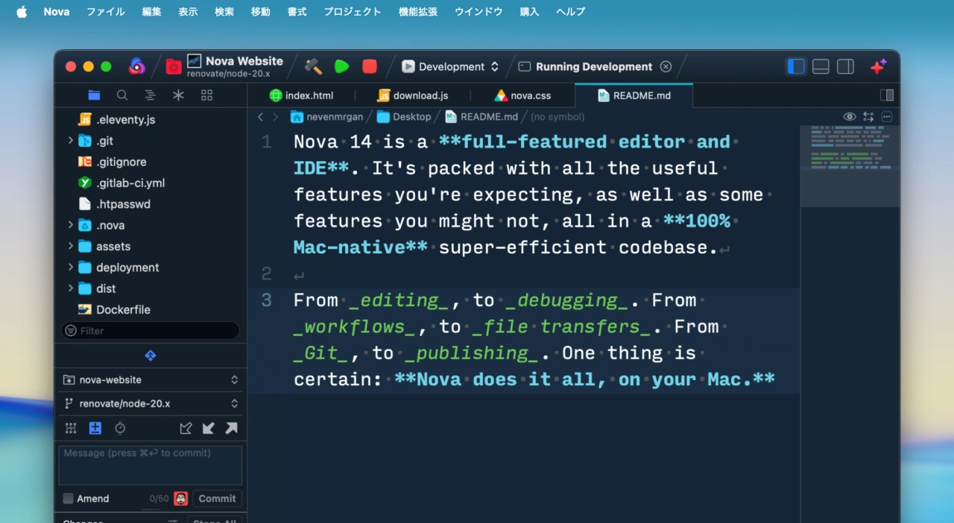Click the red Stop button
The image size is (954, 523).
coord(370,66)
